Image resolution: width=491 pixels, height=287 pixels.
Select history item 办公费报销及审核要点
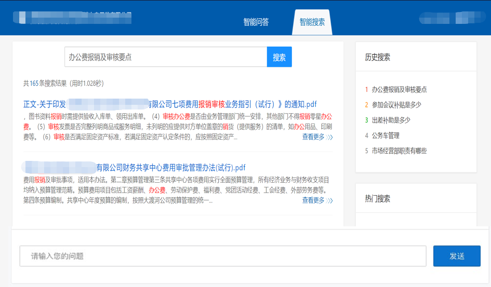[399, 89]
